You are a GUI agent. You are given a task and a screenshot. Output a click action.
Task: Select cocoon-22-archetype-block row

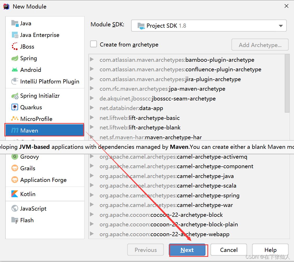187,215
